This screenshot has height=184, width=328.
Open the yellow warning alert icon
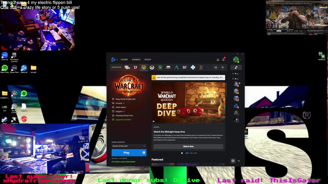click(x=218, y=60)
